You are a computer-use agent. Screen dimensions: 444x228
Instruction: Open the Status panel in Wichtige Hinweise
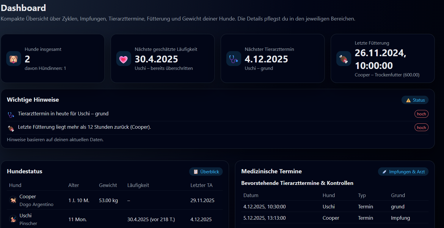(x=415, y=100)
